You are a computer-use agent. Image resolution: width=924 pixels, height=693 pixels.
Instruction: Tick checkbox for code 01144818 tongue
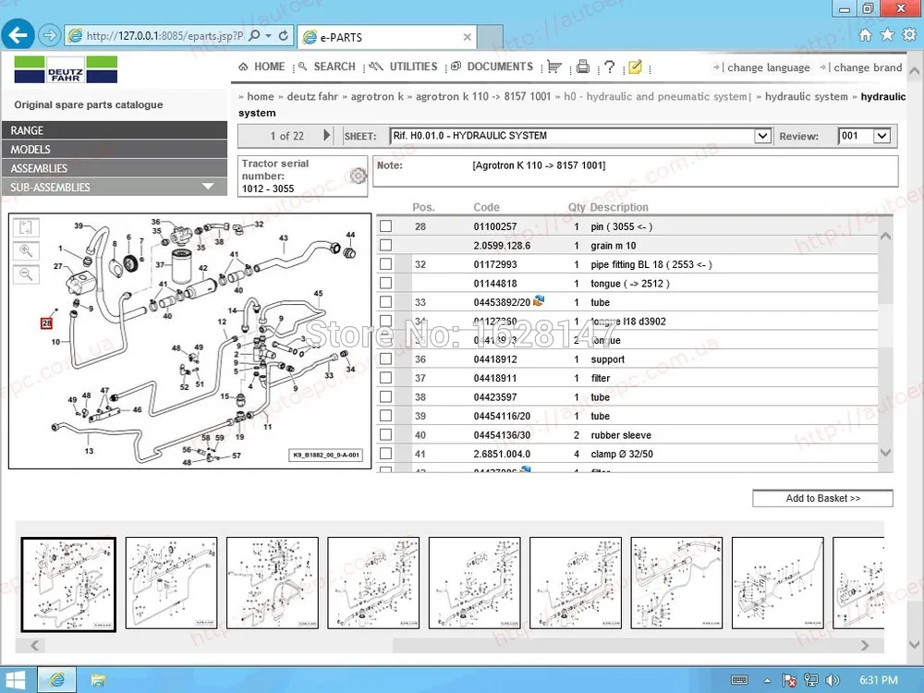pos(386,282)
